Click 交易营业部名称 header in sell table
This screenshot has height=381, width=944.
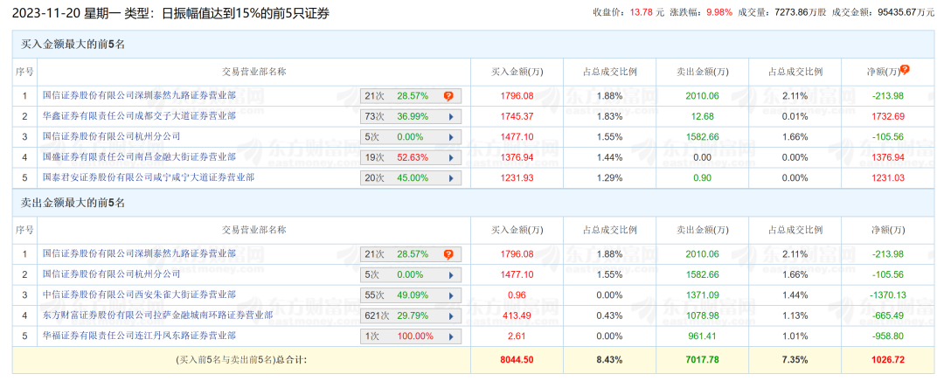253,230
